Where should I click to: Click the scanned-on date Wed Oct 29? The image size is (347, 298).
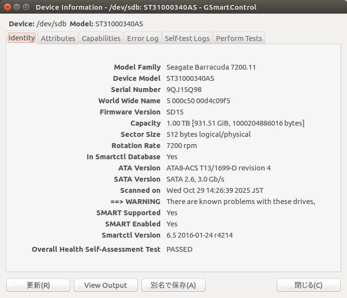(x=215, y=190)
